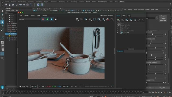The height and width of the screenshot is (97, 172).
Task: Expand the defaultLightSet node in Outliner
Action: tap(8, 38)
